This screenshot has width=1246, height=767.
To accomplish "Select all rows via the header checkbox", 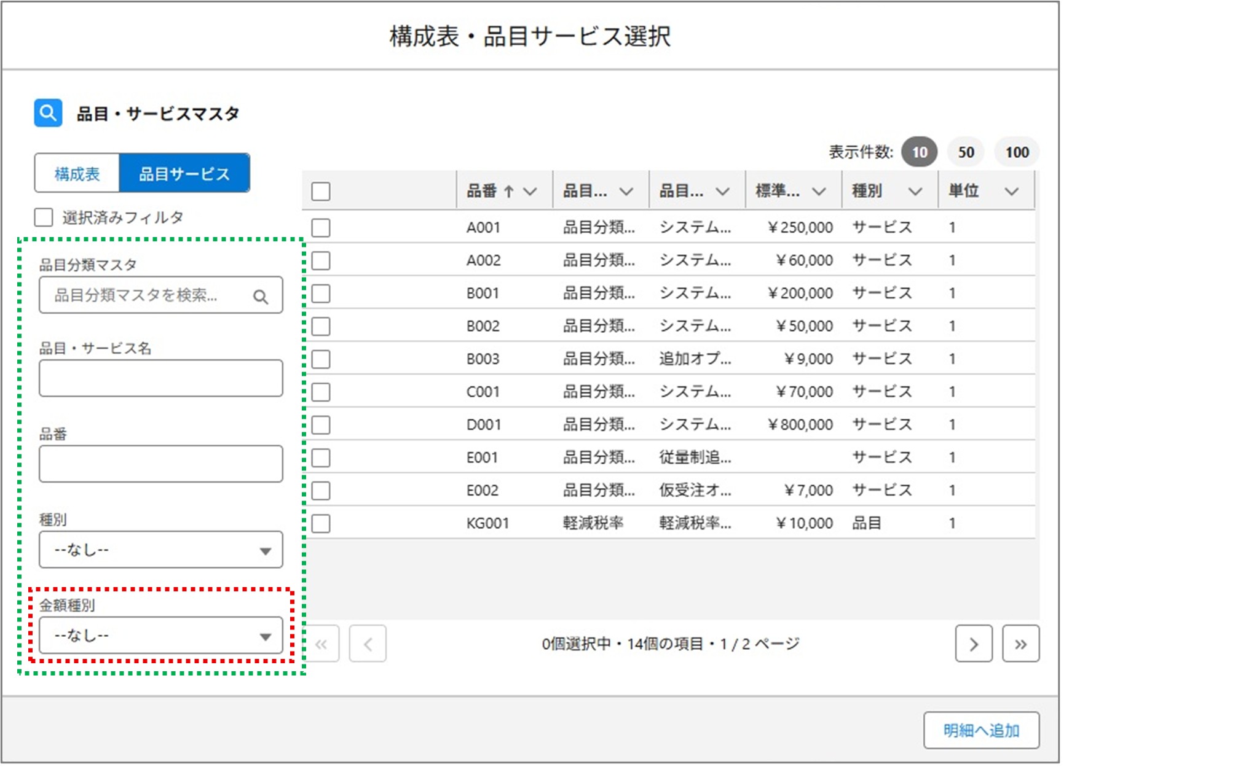I will pos(321,192).
